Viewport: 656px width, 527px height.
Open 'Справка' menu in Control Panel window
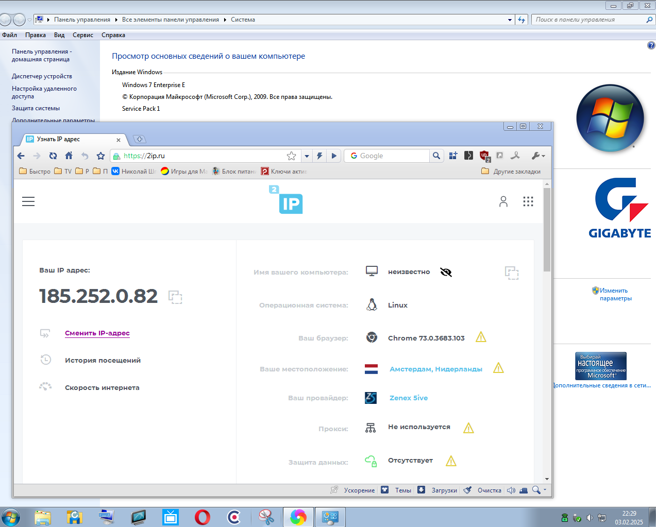(x=113, y=35)
